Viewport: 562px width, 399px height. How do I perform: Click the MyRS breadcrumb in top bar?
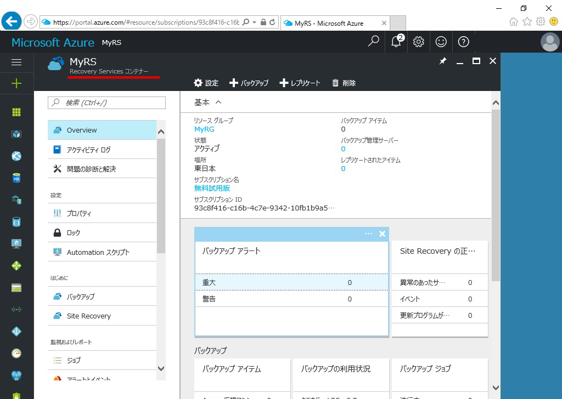pos(111,43)
